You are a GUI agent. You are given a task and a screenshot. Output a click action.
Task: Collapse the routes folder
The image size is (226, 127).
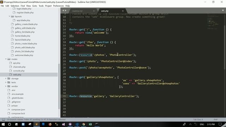click(6, 59)
